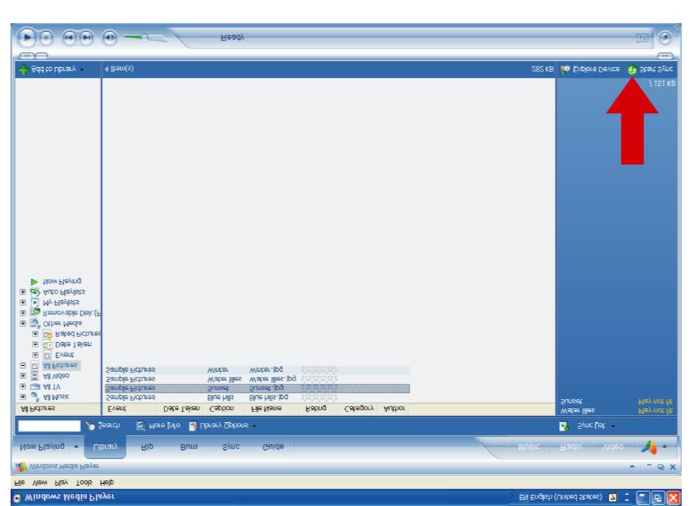
Task: Open the Help menu
Action: tap(106, 482)
